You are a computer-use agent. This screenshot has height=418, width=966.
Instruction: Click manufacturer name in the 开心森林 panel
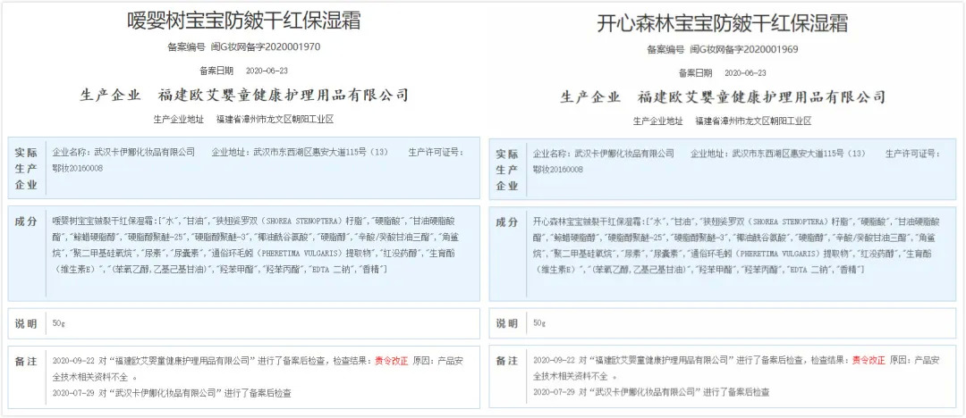(762, 97)
